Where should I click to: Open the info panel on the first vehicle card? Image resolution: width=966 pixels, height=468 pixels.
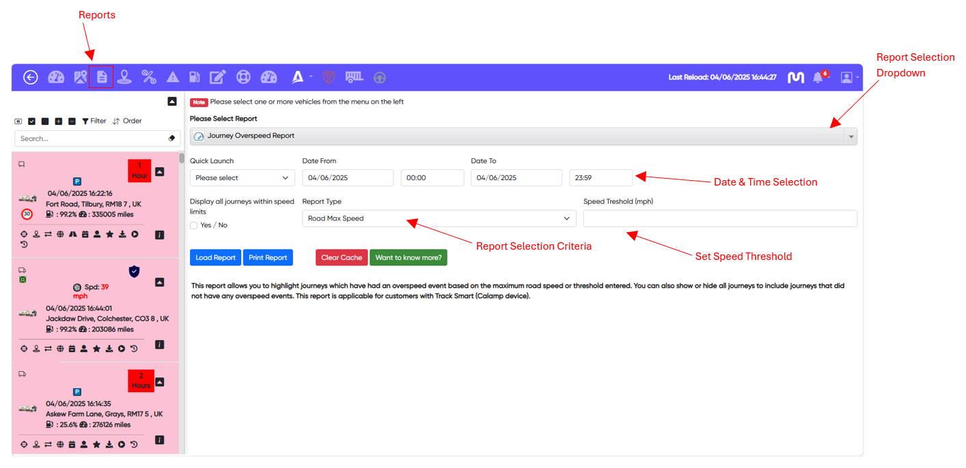pyautogui.click(x=159, y=234)
